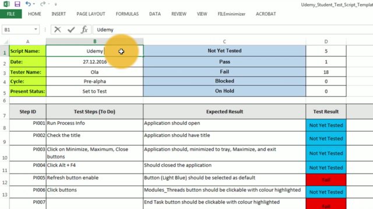
Task: Open the ACROBAT tab
Action: tap(266, 14)
